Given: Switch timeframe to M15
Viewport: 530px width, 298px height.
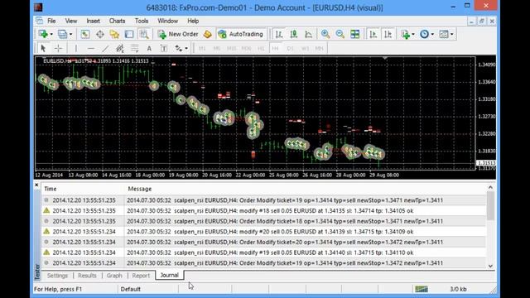Looking at the screenshot, I should coord(232,48).
